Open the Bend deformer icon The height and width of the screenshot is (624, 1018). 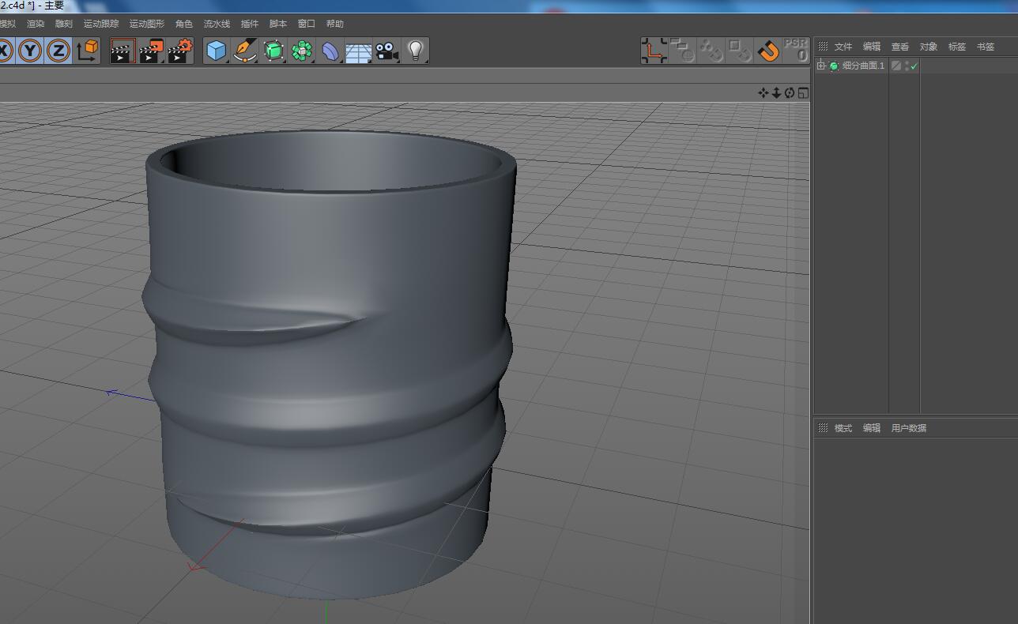coord(330,51)
